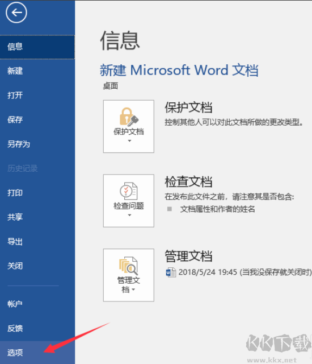Image resolution: width=312 pixels, height=364 pixels.
Task: Click the 检查文档 section heading
Action: click(x=188, y=181)
